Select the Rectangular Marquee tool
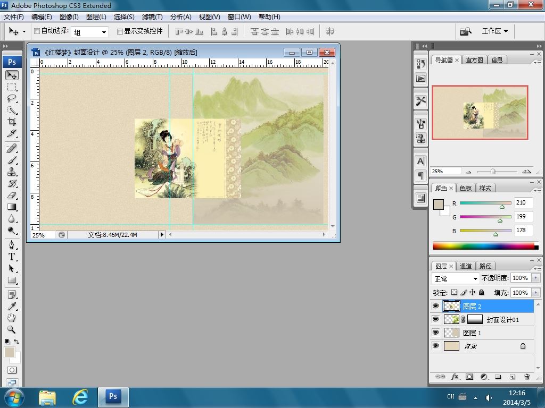Image resolution: width=545 pixels, height=408 pixels. coord(12,87)
